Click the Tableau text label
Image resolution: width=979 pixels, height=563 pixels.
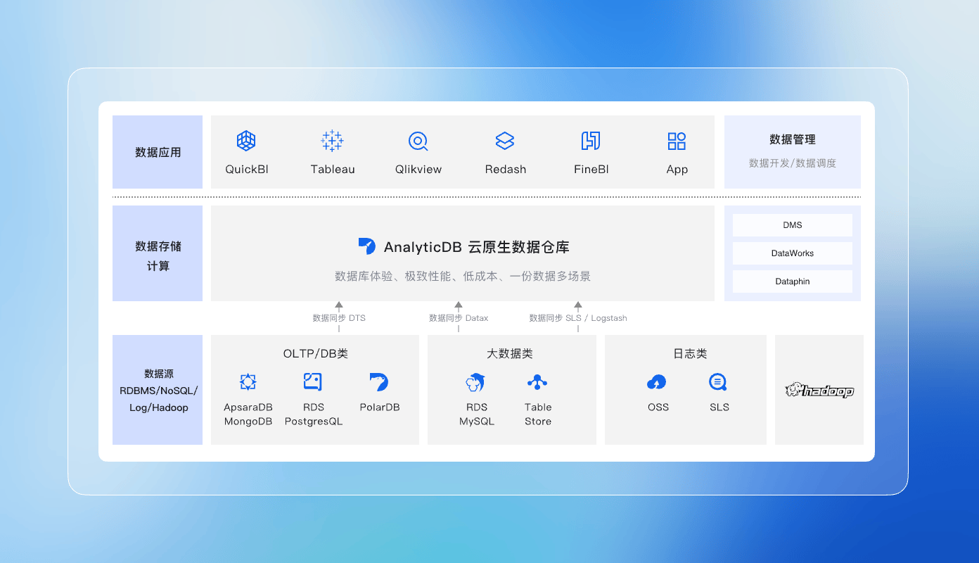[333, 170]
